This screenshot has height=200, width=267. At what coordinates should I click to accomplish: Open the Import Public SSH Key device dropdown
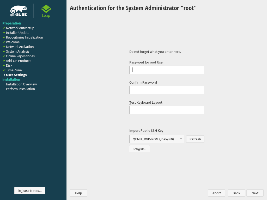point(157,139)
